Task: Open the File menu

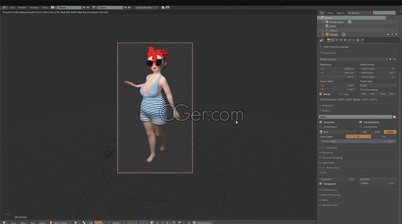Action: click(x=12, y=7)
